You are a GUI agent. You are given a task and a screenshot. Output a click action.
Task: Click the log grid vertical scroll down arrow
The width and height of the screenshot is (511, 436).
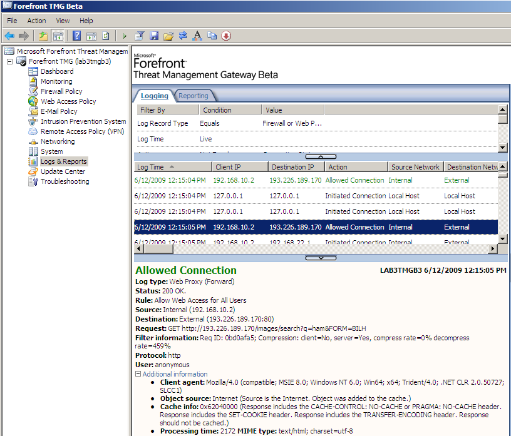point(502,239)
